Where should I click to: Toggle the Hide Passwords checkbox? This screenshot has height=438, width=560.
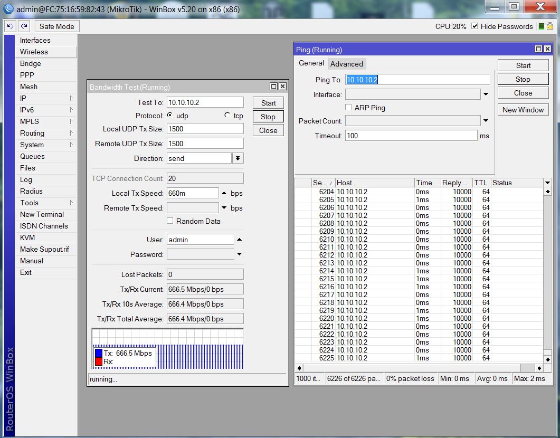click(474, 26)
